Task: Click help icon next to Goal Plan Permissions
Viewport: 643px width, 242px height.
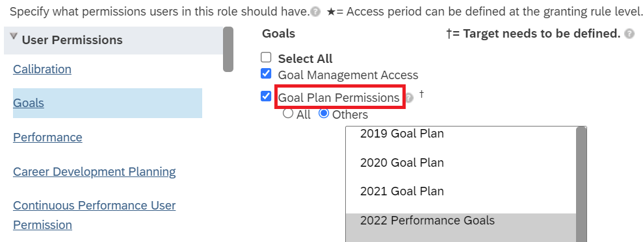Action: pyautogui.click(x=409, y=98)
